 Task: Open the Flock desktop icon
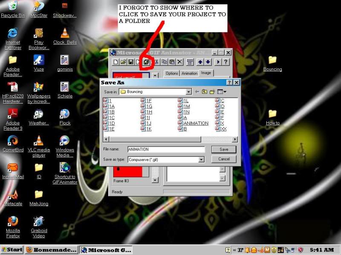[65, 117]
